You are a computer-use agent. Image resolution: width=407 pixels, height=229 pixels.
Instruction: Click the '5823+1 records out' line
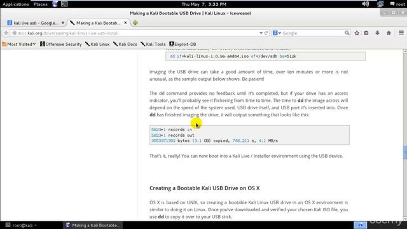point(172,135)
